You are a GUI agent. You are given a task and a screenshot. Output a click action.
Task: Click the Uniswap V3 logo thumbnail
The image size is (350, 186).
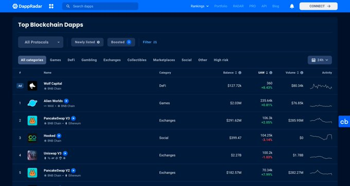pyautogui.click(x=32, y=156)
